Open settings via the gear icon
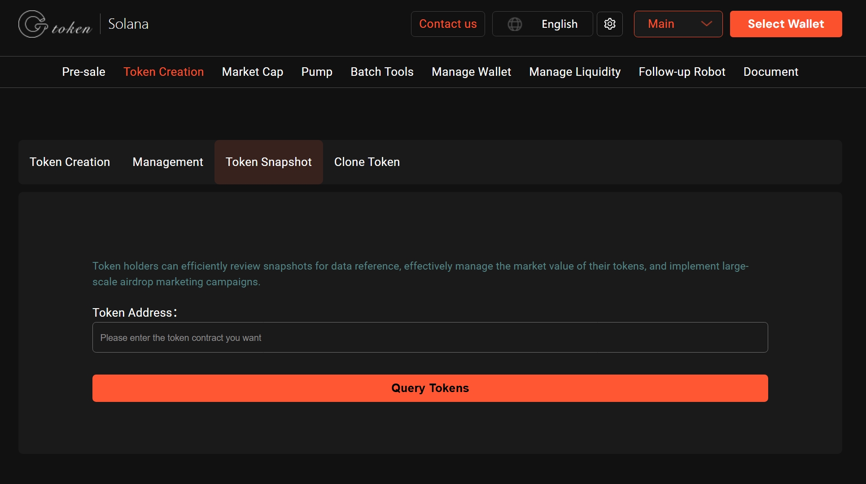The width and height of the screenshot is (866, 484). coord(609,24)
